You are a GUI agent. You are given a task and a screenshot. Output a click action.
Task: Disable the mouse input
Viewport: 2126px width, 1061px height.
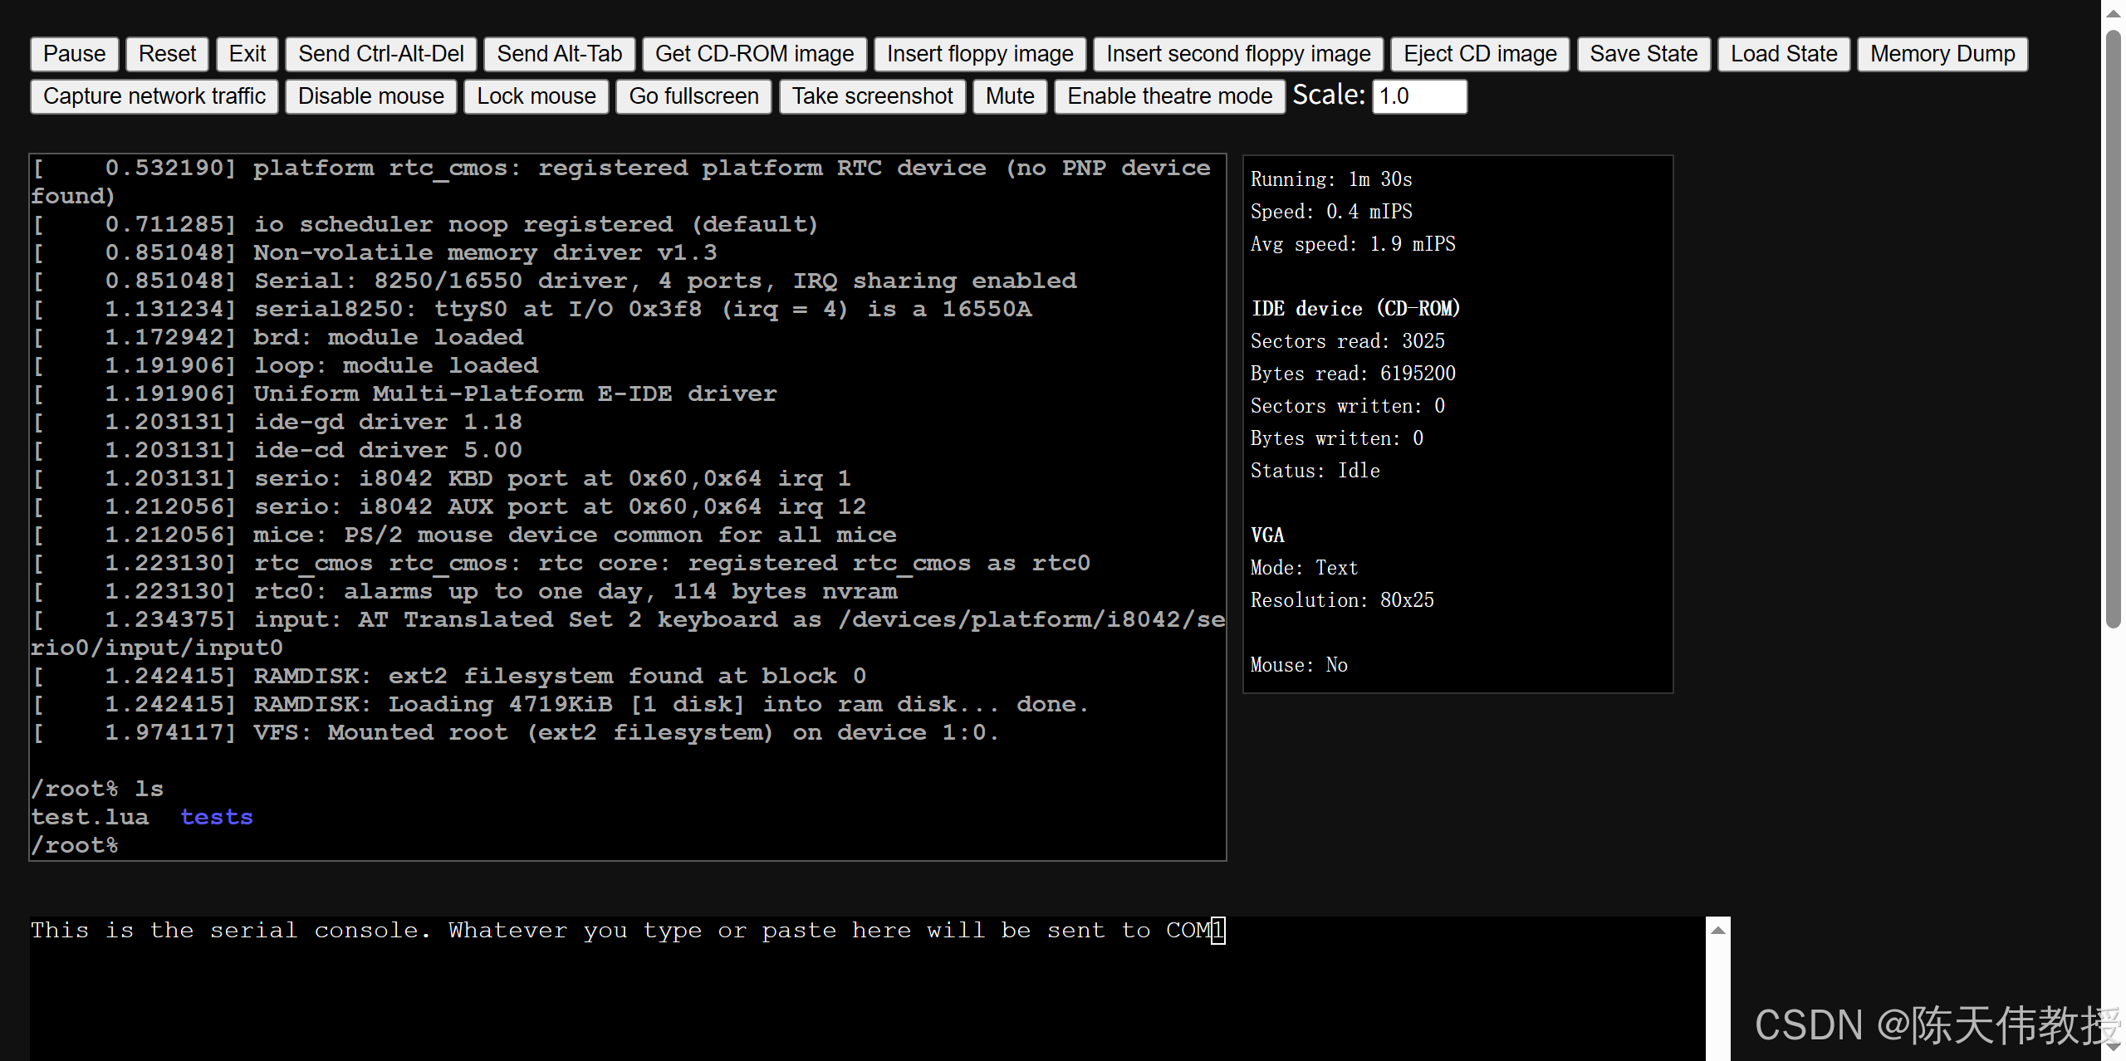pos(370,96)
